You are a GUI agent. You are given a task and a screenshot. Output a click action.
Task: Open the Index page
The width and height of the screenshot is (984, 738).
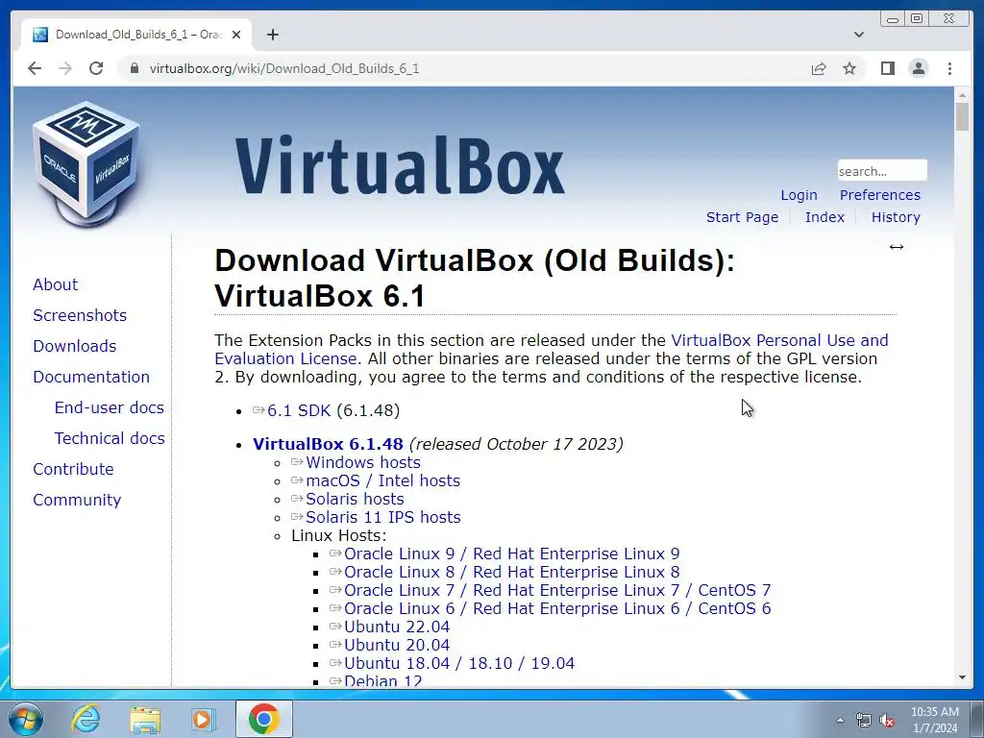click(824, 217)
